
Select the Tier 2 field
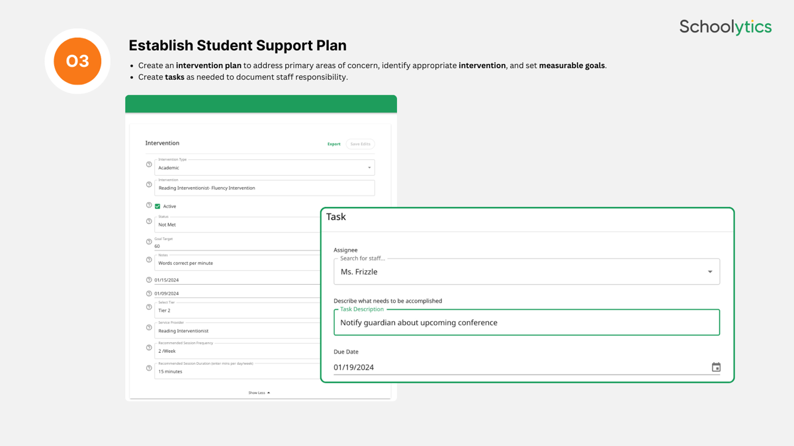tap(238, 311)
